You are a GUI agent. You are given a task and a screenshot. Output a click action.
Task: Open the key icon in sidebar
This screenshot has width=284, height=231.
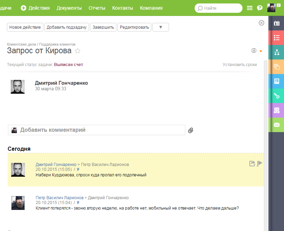[x=276, y=96]
